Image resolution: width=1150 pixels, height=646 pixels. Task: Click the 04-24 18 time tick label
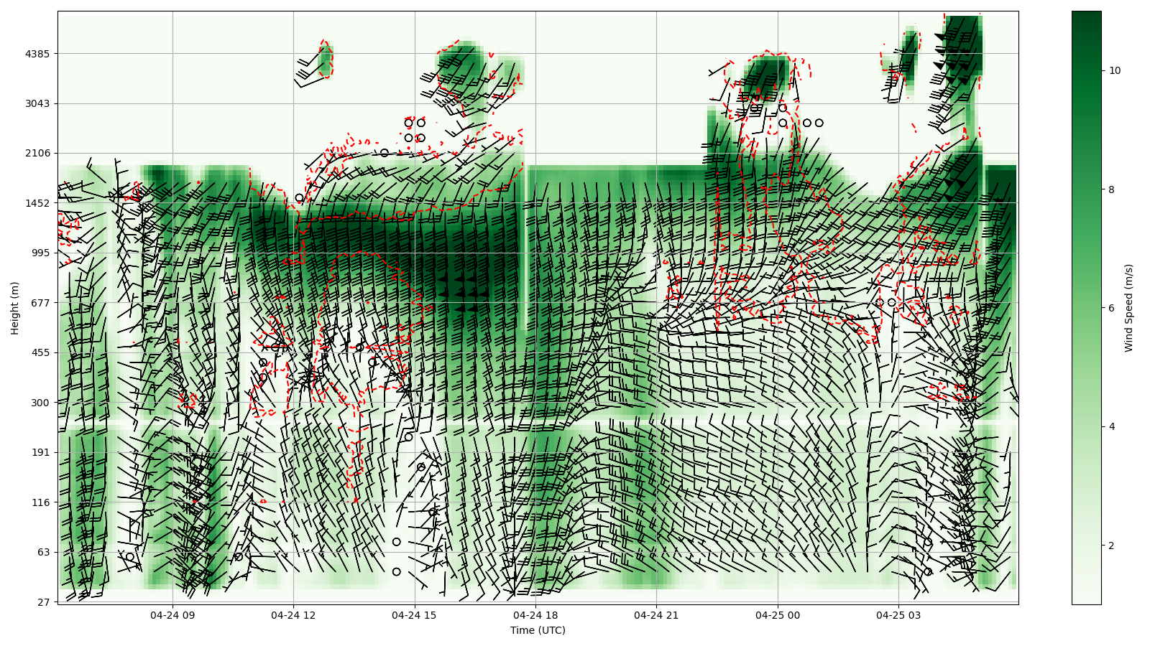pyautogui.click(x=535, y=615)
